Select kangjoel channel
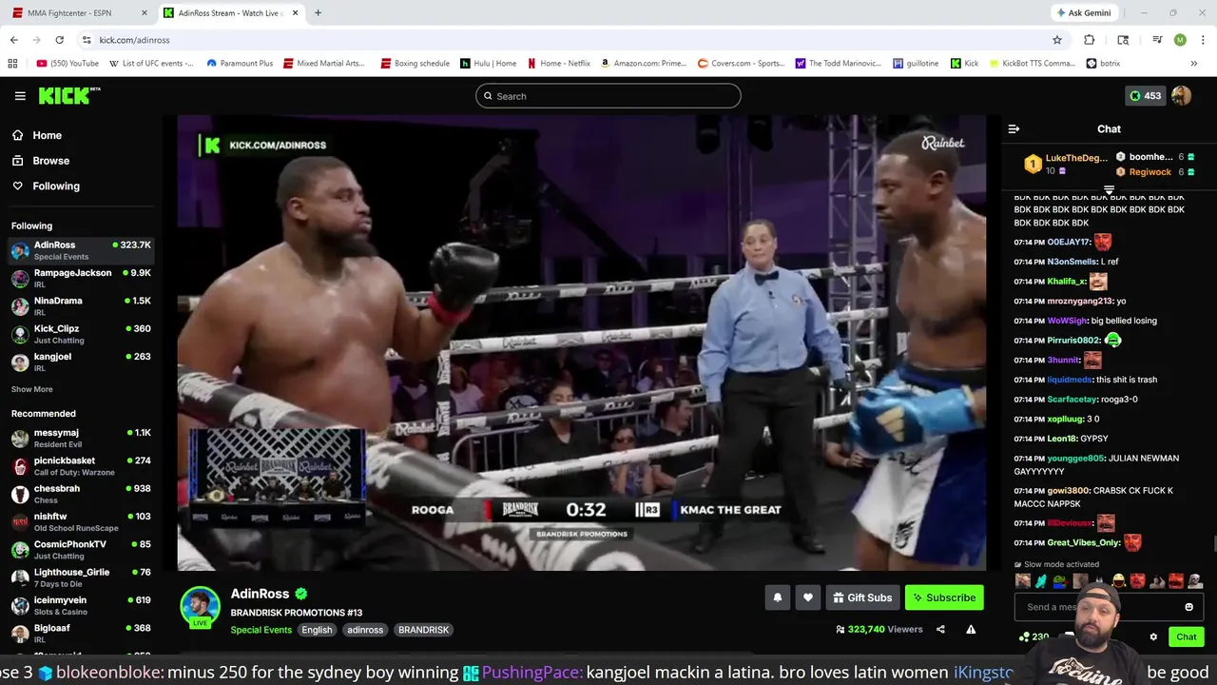 81,362
